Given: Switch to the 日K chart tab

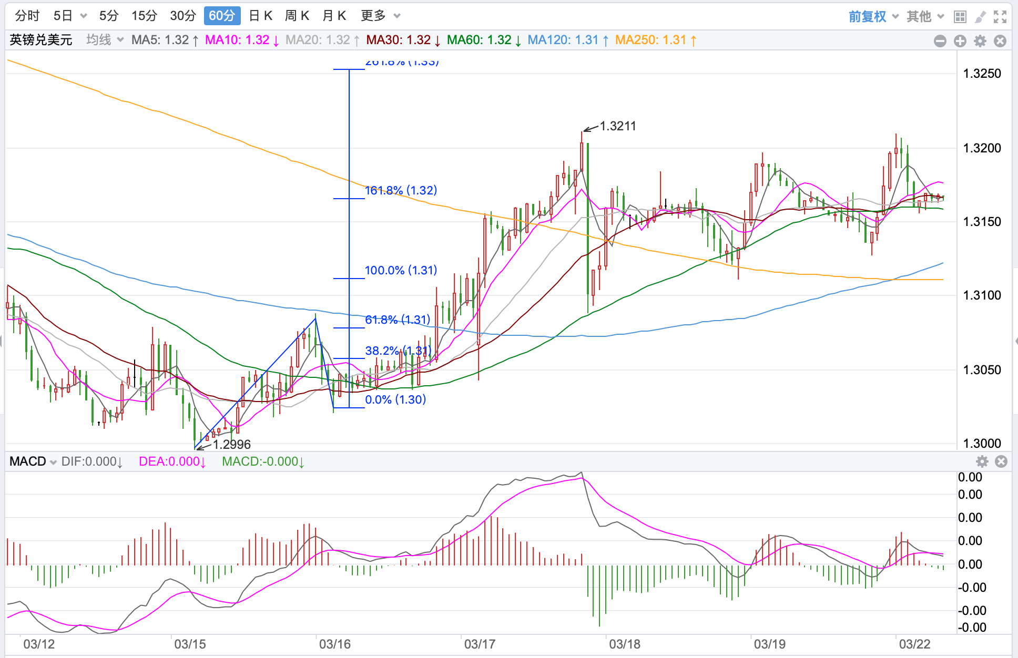Looking at the screenshot, I should pyautogui.click(x=261, y=16).
